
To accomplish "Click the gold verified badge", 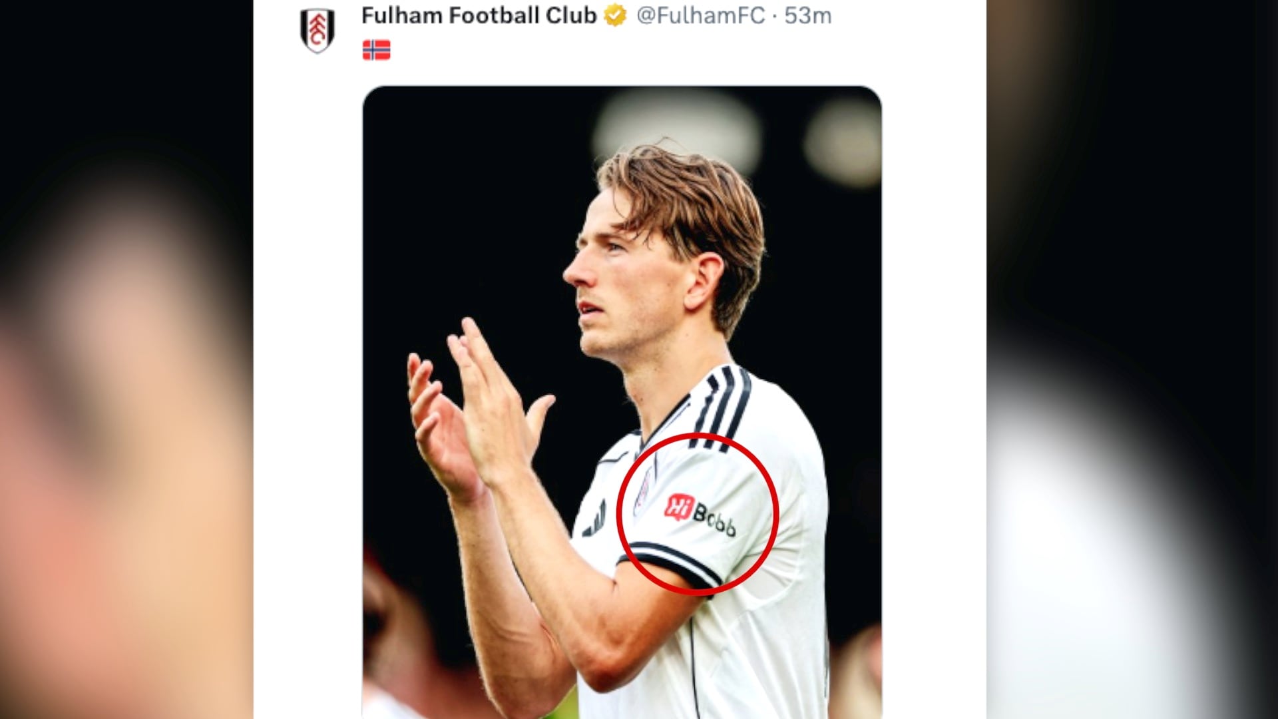I will [x=615, y=15].
